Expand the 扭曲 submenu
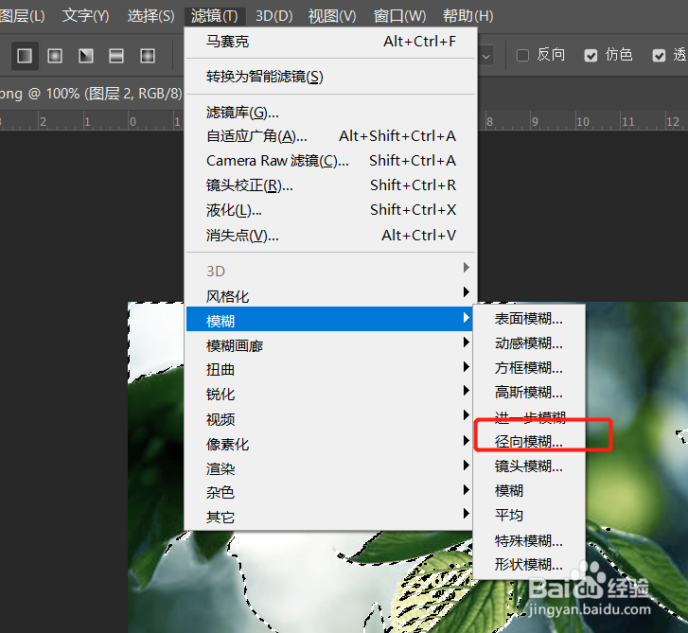Viewport: 688px width, 633px height. point(331,369)
